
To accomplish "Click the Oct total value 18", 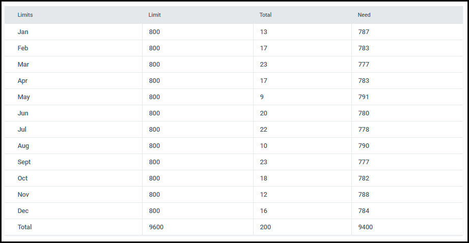I will point(263,178).
